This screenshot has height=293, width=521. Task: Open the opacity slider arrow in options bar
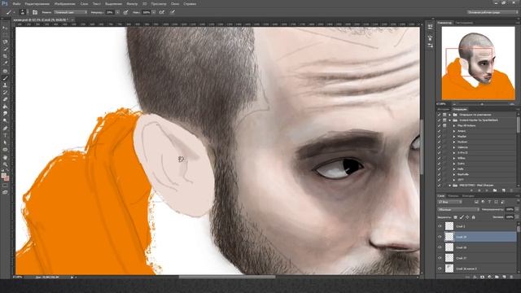click(x=118, y=12)
